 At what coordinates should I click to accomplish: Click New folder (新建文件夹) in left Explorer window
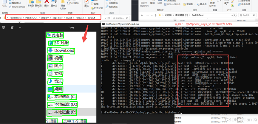63,4
